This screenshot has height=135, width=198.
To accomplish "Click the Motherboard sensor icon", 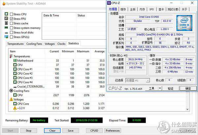I will [15, 60].
